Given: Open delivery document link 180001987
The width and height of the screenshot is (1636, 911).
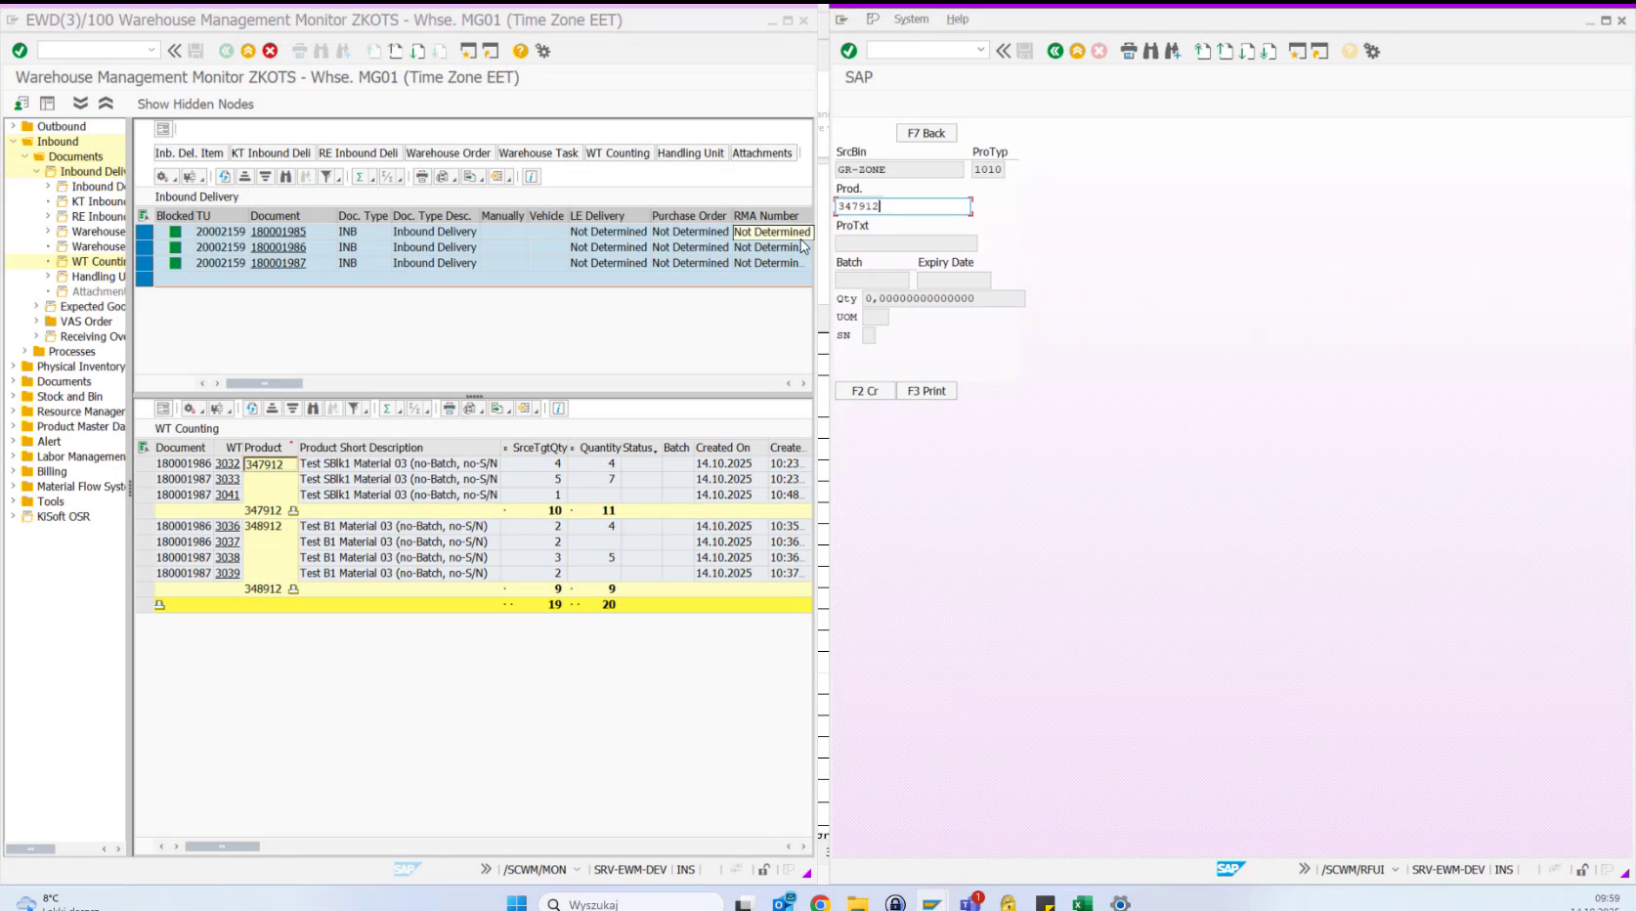Looking at the screenshot, I should point(280,263).
